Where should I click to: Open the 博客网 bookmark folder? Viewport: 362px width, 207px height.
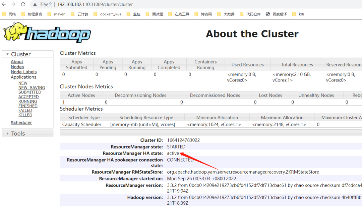coord(203,14)
